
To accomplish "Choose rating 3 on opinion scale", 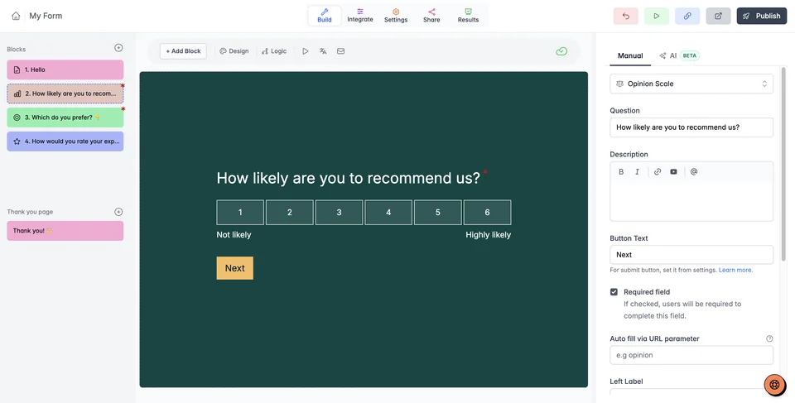I will (340, 213).
